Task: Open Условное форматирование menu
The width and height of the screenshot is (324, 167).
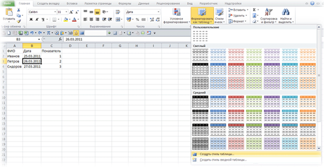Action: pos(177,16)
